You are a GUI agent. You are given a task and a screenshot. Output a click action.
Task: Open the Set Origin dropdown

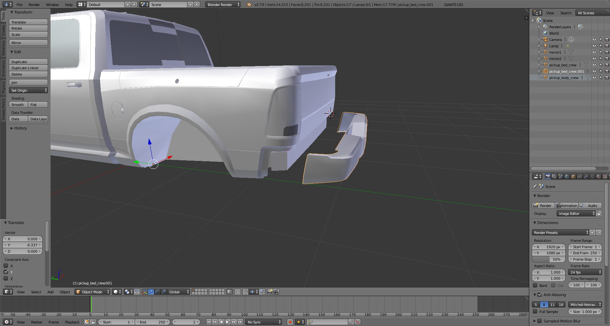tap(28, 90)
